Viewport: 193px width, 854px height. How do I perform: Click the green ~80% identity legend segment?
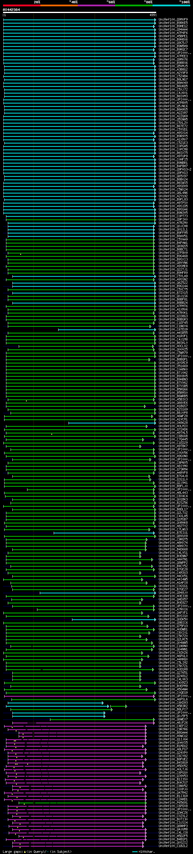pyautogui.click(x=134, y=6)
